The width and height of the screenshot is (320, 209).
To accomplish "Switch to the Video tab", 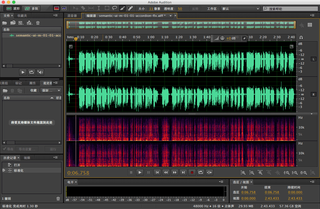I will tap(27, 158).
